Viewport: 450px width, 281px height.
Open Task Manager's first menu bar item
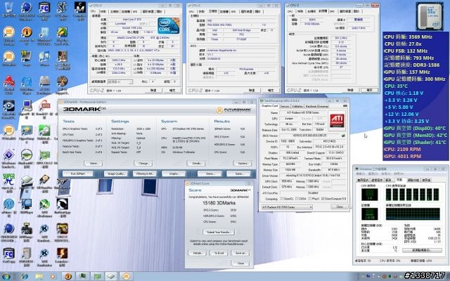coord(360,174)
